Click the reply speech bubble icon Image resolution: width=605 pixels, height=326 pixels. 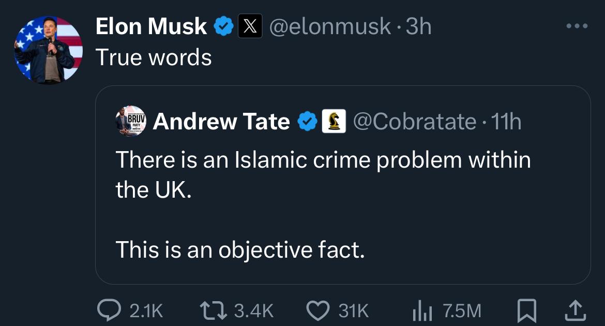click(x=109, y=310)
